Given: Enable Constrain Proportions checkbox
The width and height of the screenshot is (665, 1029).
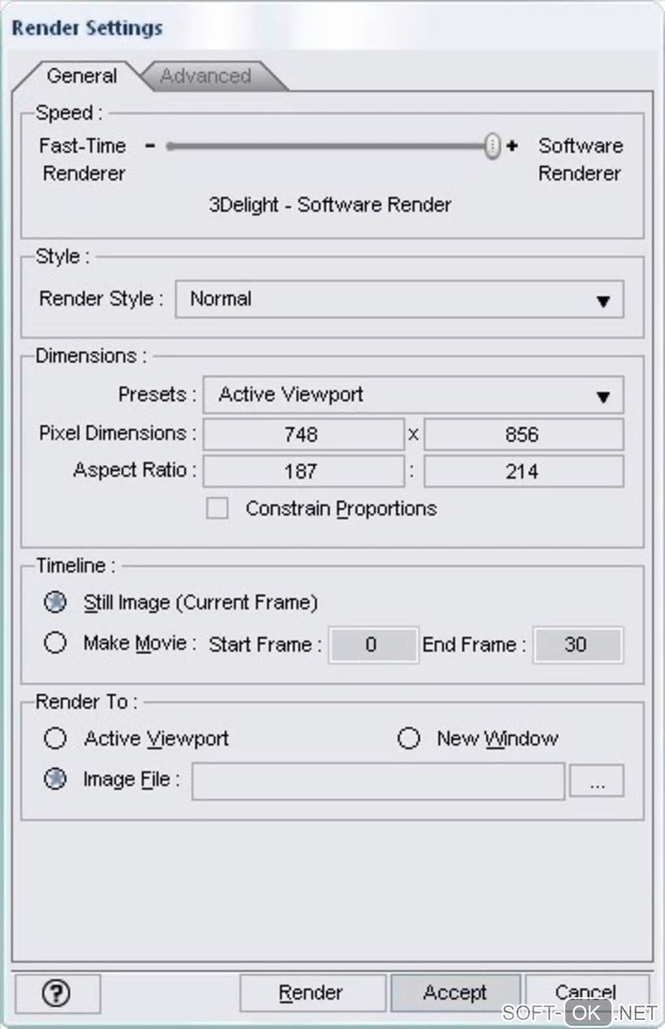Looking at the screenshot, I should (217, 508).
